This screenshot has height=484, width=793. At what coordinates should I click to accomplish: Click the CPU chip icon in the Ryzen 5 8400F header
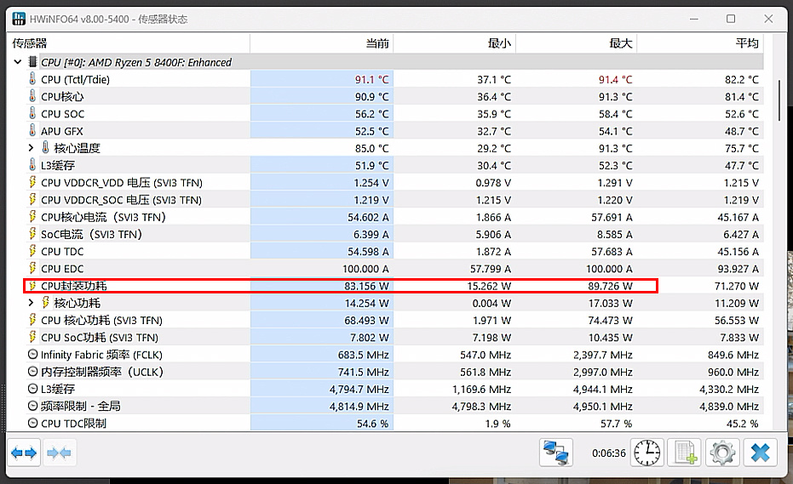tap(32, 61)
